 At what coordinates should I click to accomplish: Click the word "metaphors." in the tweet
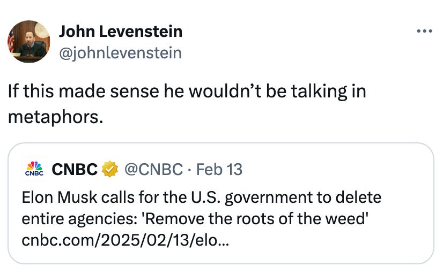coord(56,117)
